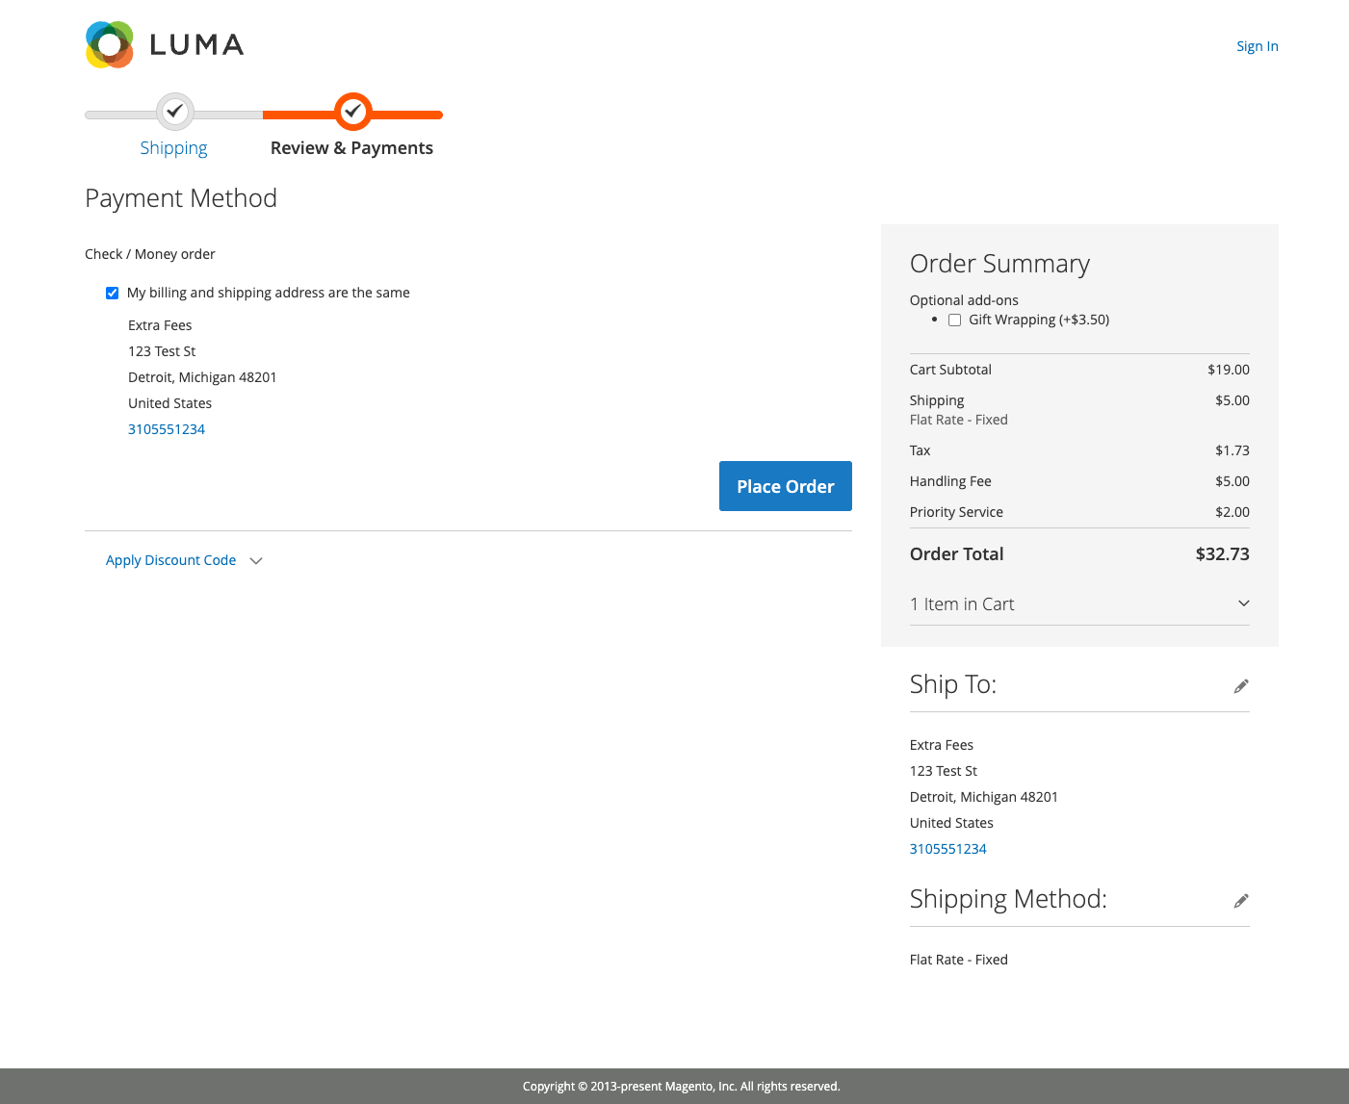Image resolution: width=1349 pixels, height=1104 pixels.
Task: Click the Shipping step checkmark circle
Action: 174,112
